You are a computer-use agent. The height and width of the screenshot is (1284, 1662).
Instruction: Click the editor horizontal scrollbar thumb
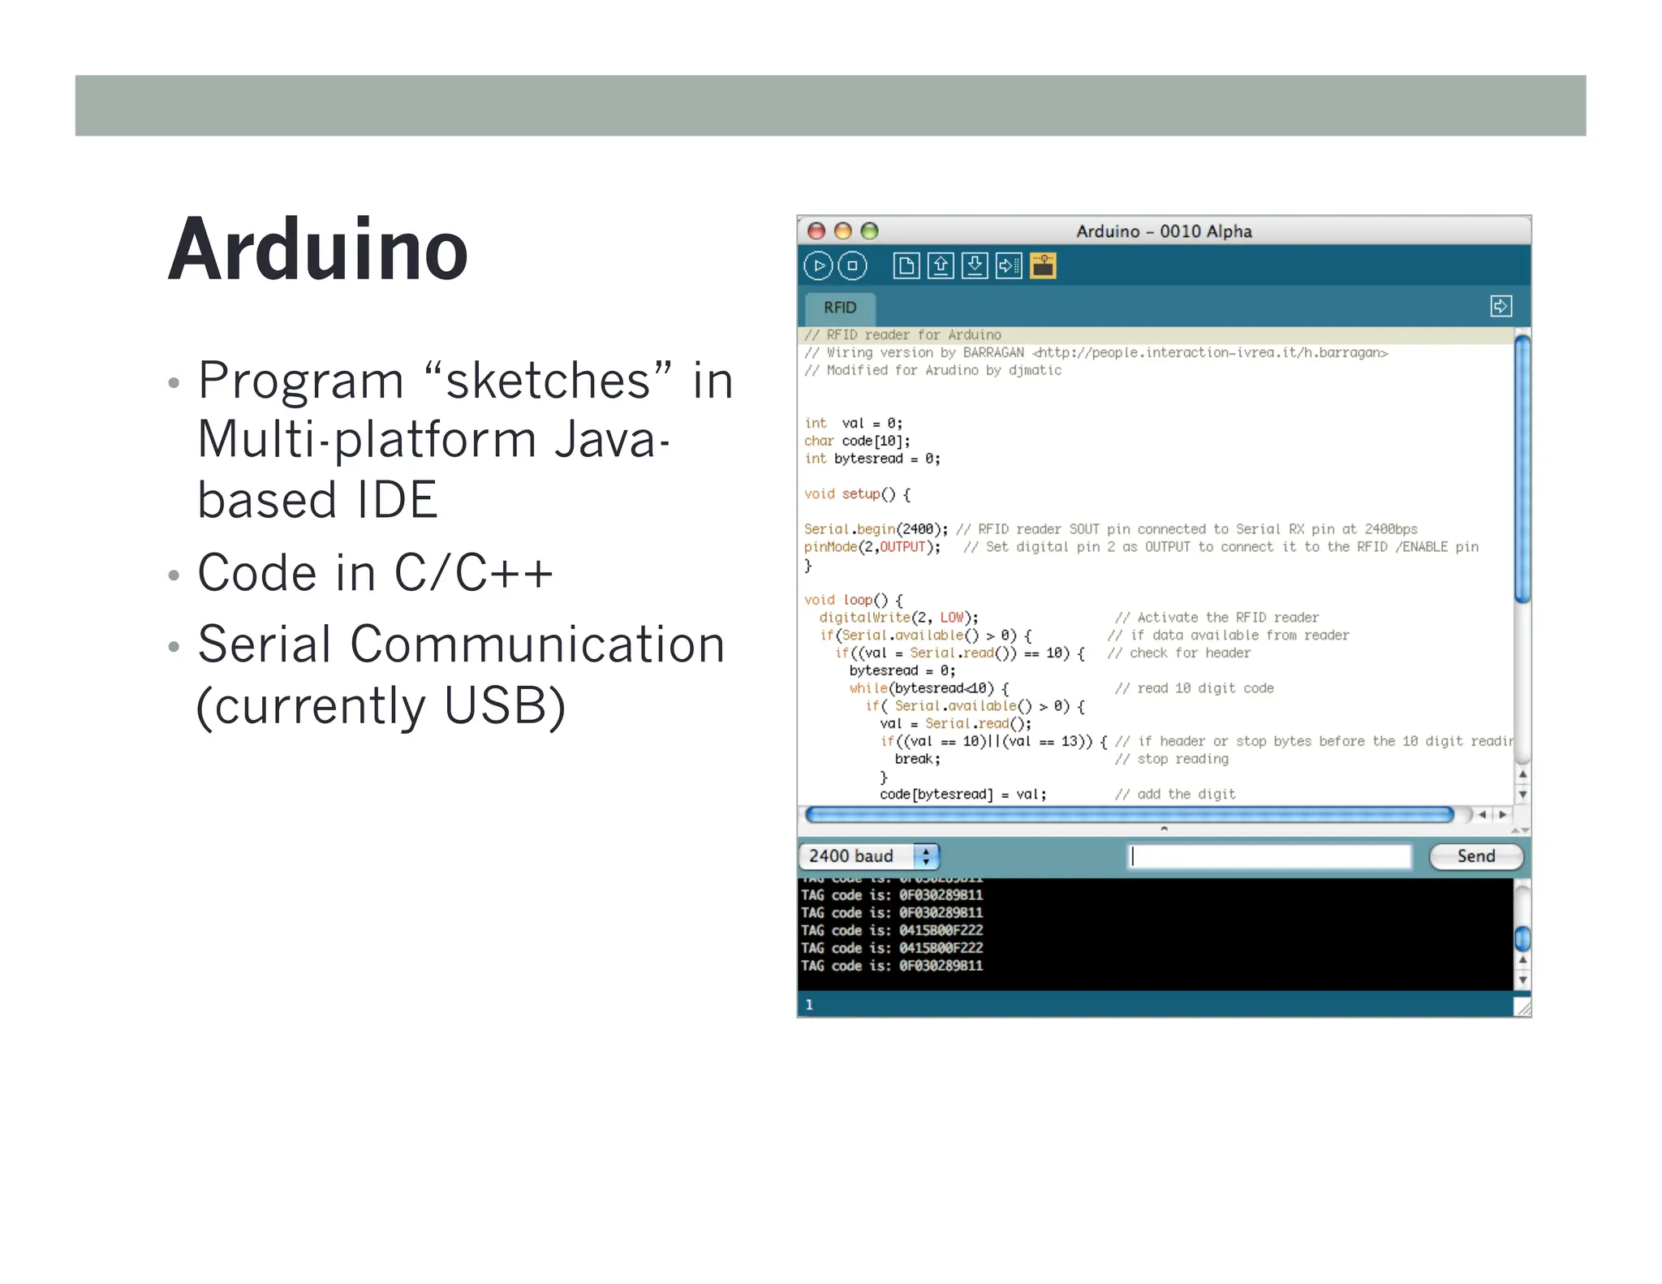click(x=1129, y=814)
